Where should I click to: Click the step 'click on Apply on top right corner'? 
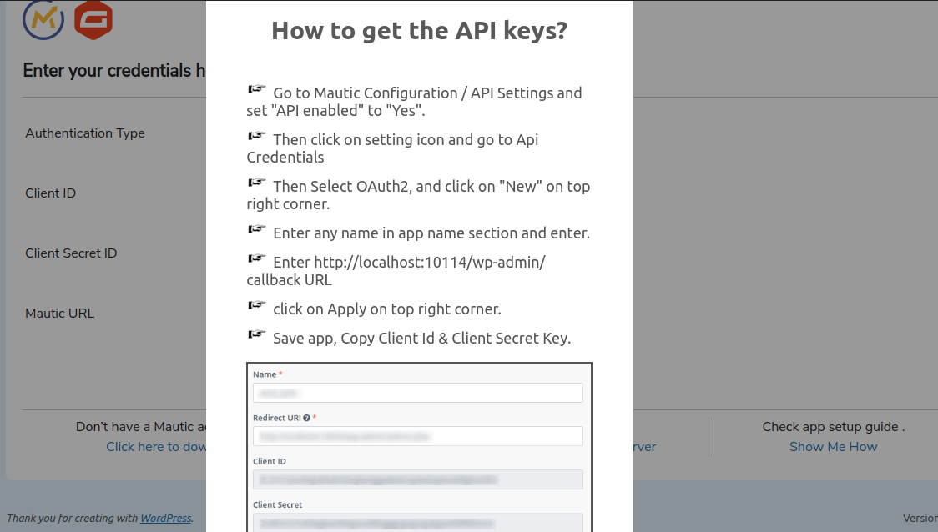[374, 309]
